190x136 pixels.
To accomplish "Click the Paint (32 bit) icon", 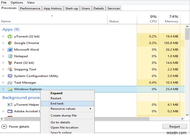I will tap(10, 63).
